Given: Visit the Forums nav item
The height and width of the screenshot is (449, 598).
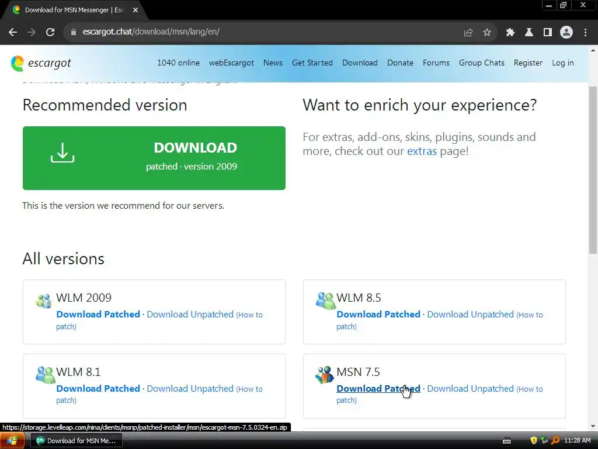Looking at the screenshot, I should click(436, 63).
